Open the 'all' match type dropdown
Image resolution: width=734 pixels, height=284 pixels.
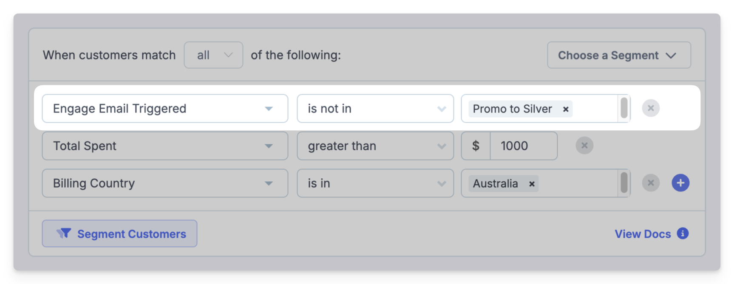213,55
